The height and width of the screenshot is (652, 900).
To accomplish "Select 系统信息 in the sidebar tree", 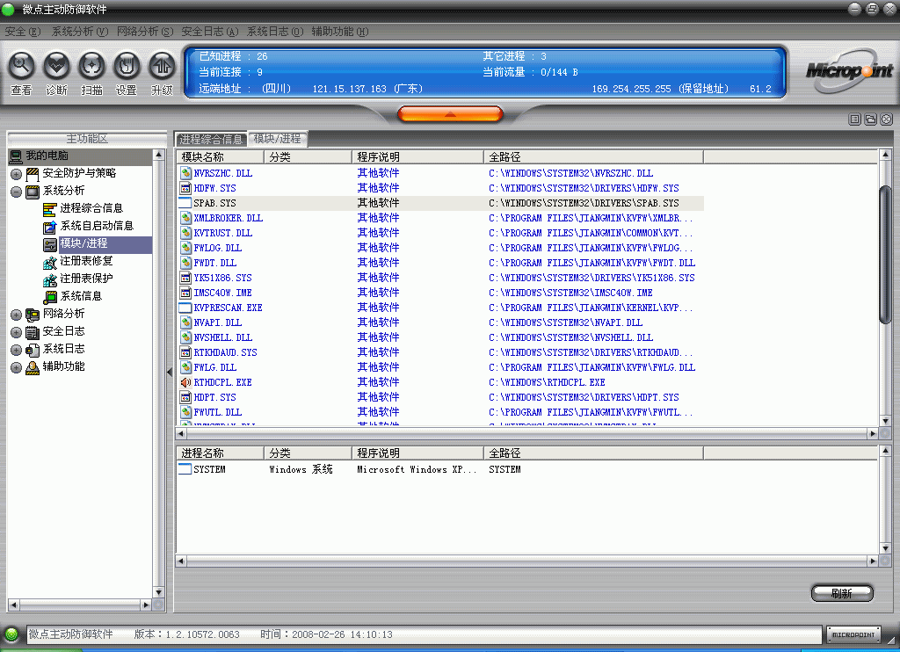I will tap(81, 296).
